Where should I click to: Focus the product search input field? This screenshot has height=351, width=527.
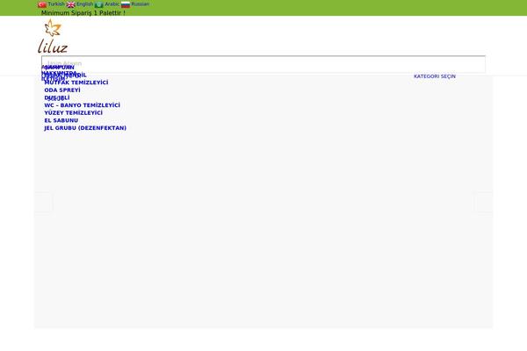coord(263,64)
